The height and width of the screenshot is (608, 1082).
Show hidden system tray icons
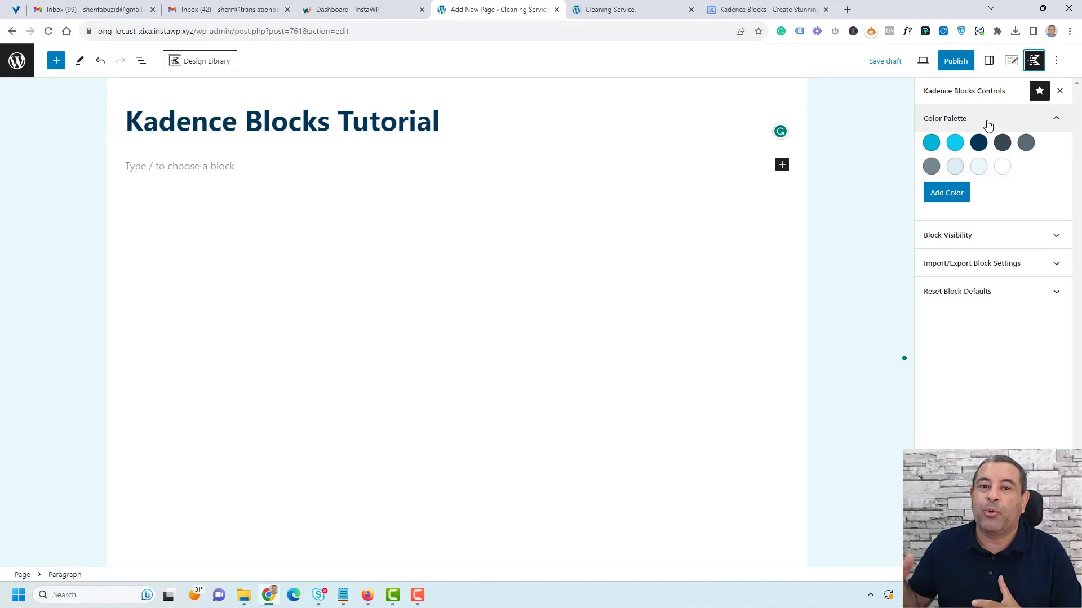pos(871,594)
